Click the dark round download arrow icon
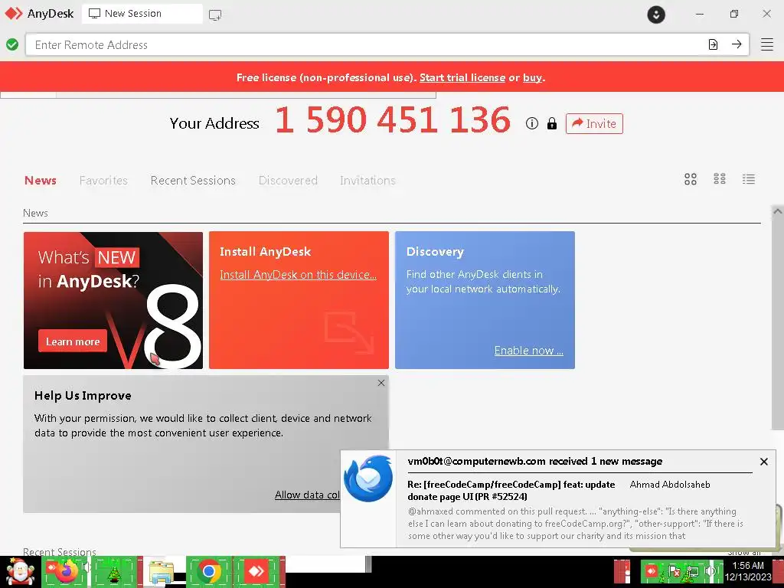 (x=656, y=14)
